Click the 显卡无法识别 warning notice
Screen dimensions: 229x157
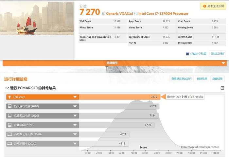pos(213,6)
